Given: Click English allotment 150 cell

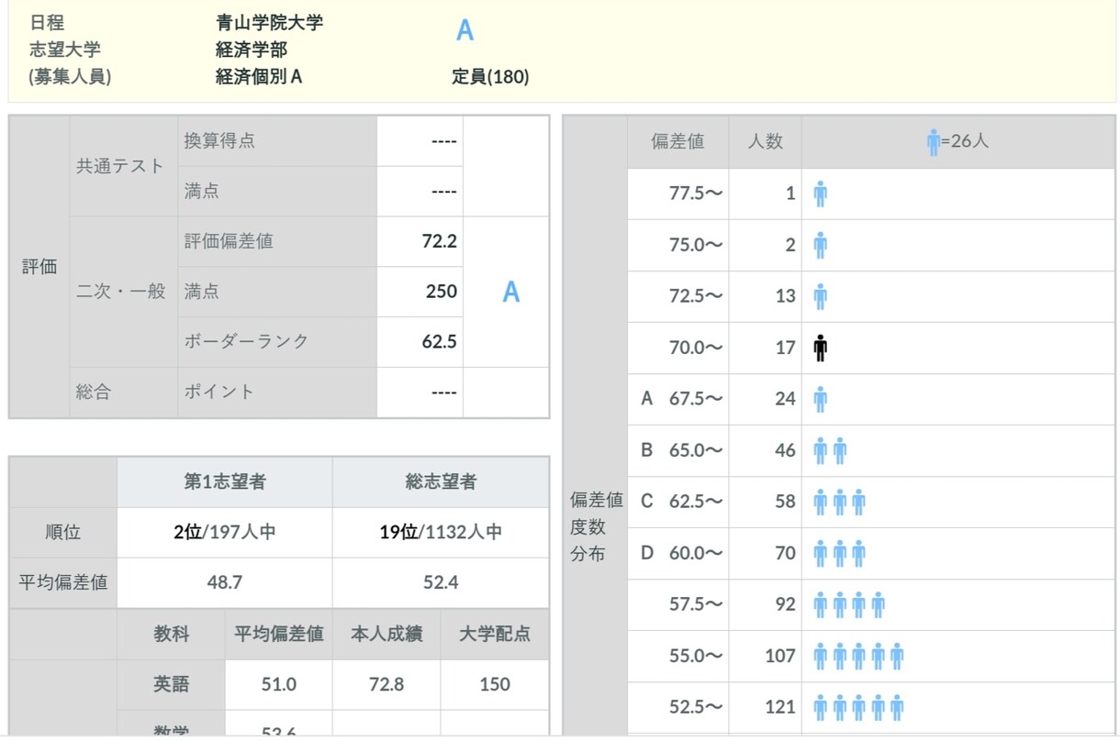Looking at the screenshot, I should click(x=495, y=684).
